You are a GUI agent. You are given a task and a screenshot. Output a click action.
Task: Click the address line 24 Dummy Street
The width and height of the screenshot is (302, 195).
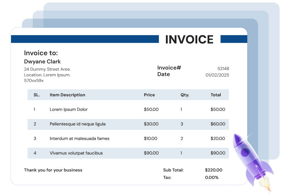tap(47, 69)
